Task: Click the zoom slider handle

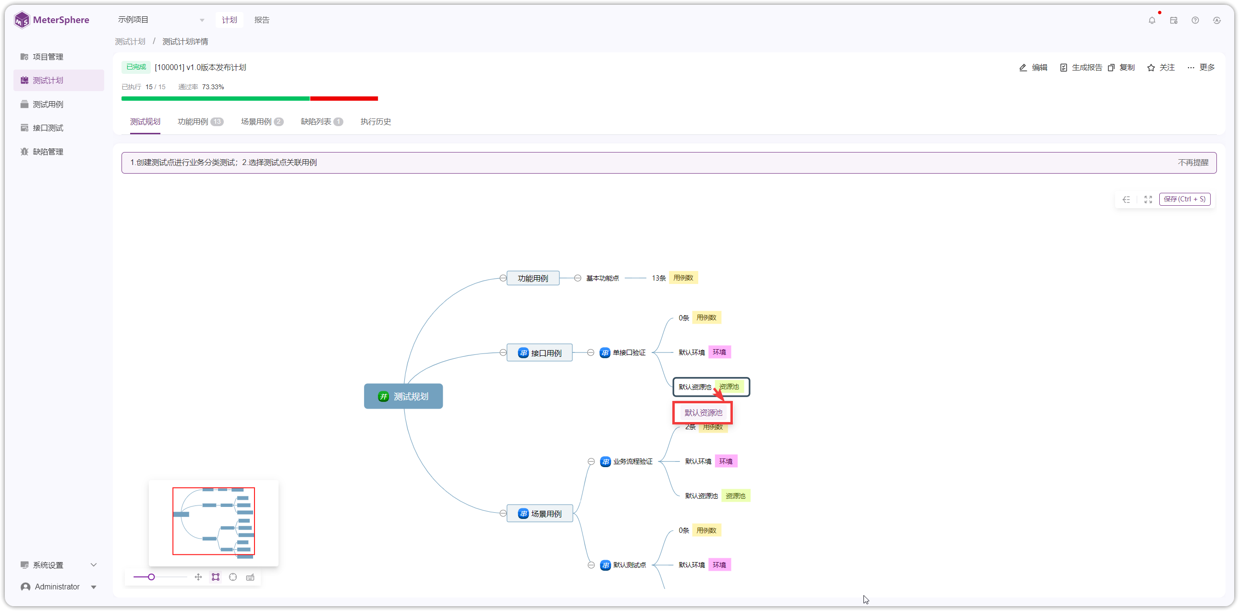Action: click(x=151, y=577)
